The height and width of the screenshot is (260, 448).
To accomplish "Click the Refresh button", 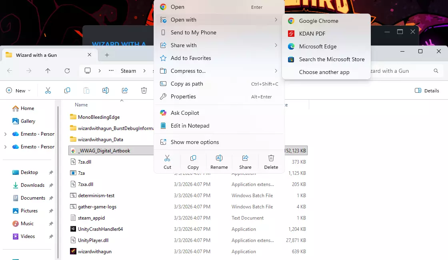I will tap(67, 71).
